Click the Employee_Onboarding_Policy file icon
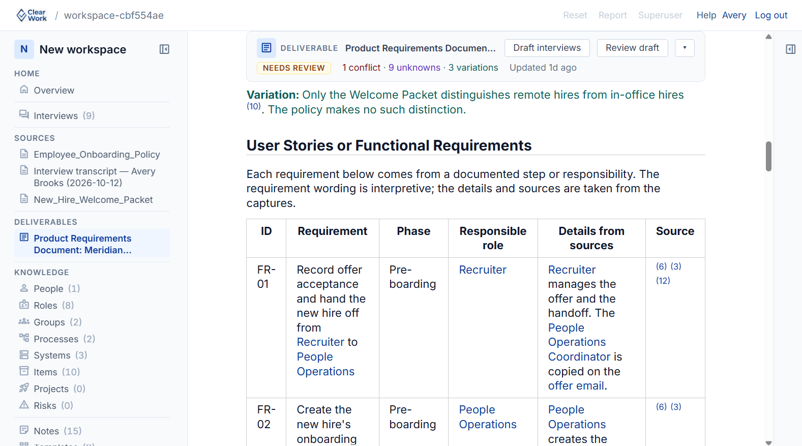The width and height of the screenshot is (802, 446). (x=24, y=154)
